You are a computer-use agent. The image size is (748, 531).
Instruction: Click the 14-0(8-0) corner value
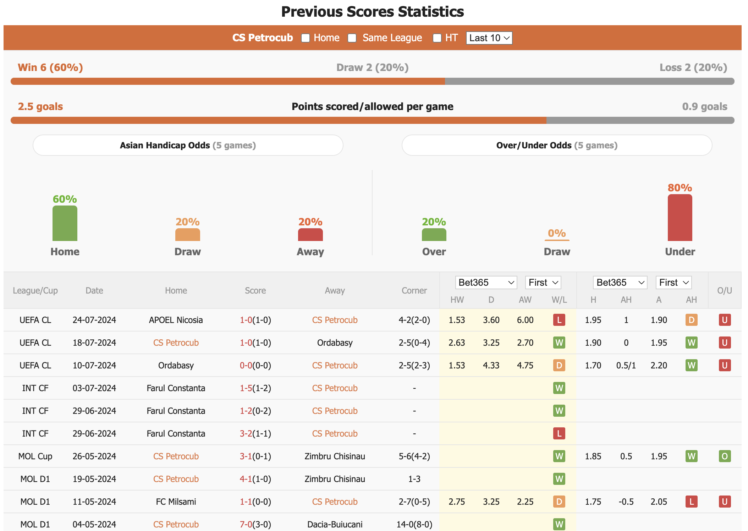tap(414, 524)
